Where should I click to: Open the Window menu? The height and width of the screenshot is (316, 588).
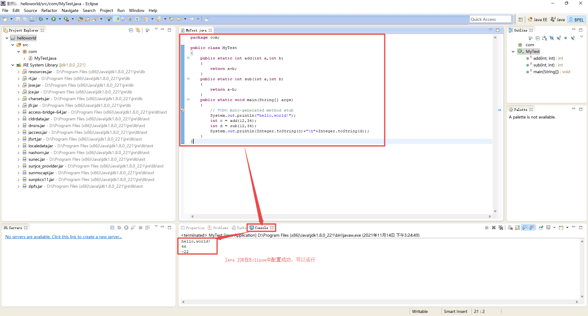point(136,10)
